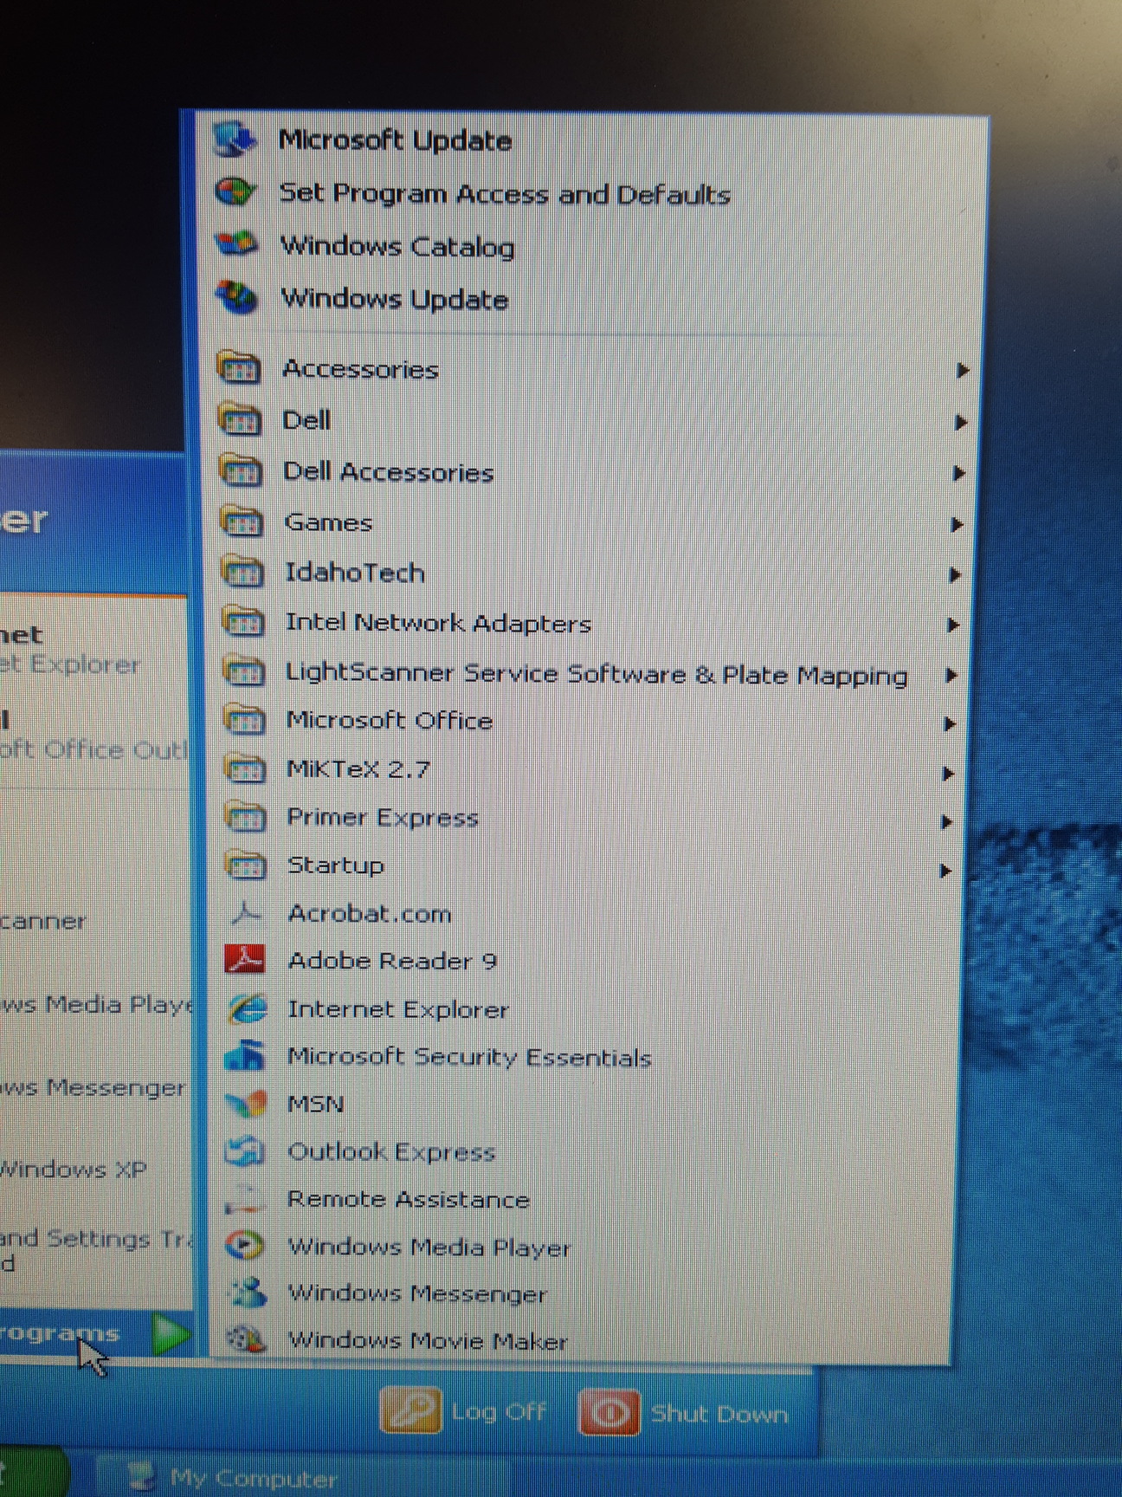
Task: Choose the Remote Assistance menu entry
Action: [x=408, y=1199]
